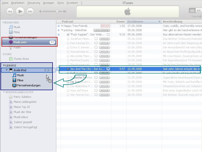This screenshot has height=152, width=202.
Task: Open the Store menu
Action: tap(60, 3)
